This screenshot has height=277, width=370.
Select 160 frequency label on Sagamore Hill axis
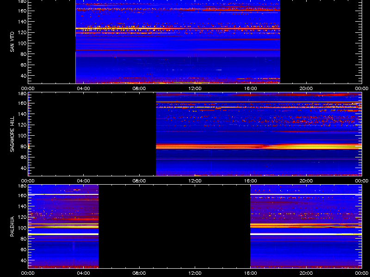[22, 103]
